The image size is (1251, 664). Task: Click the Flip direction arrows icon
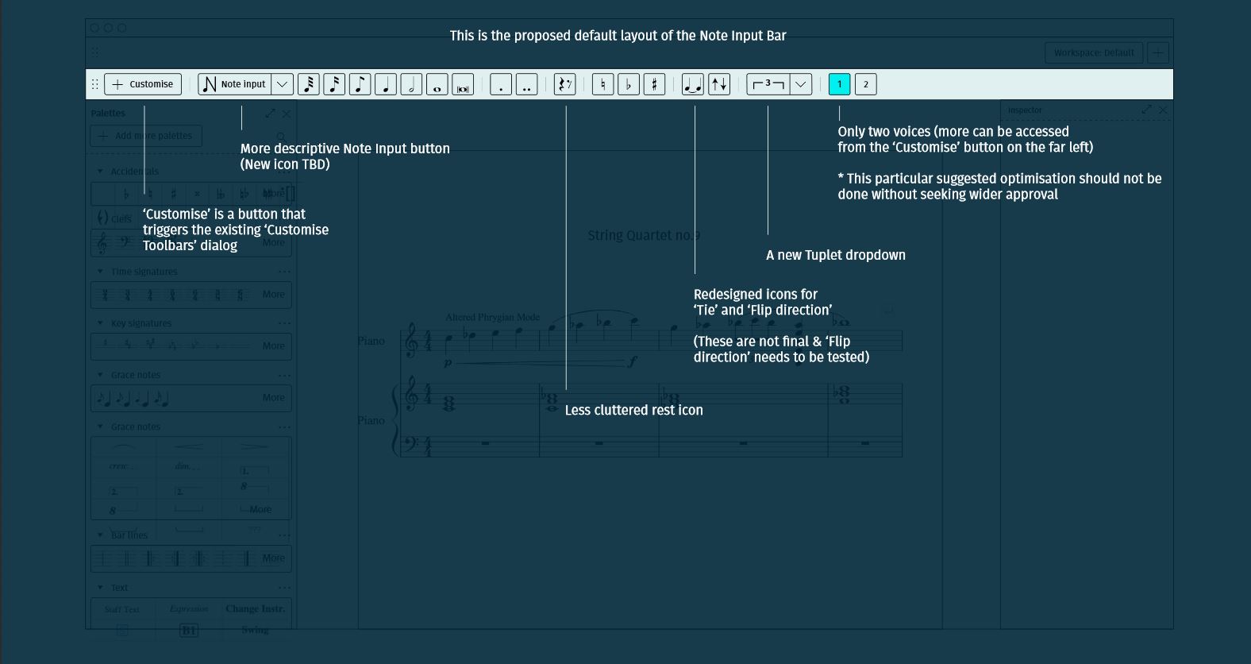(x=719, y=84)
